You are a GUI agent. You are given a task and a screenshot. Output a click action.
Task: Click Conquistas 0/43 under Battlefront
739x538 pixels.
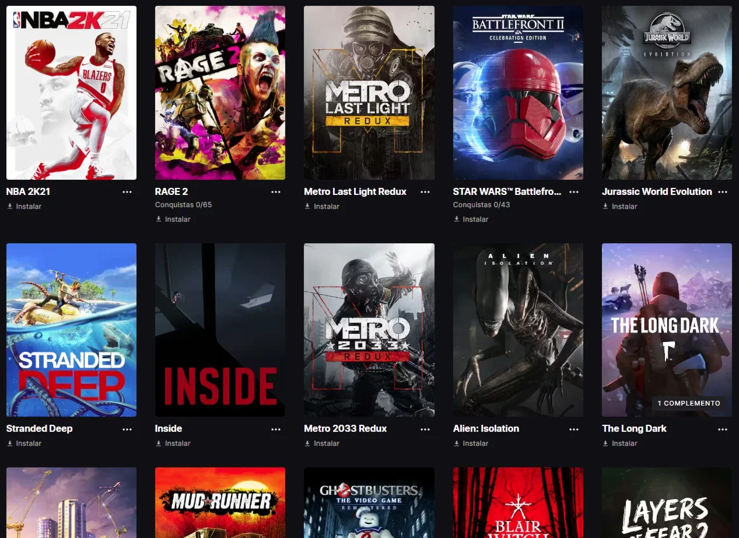pos(482,205)
